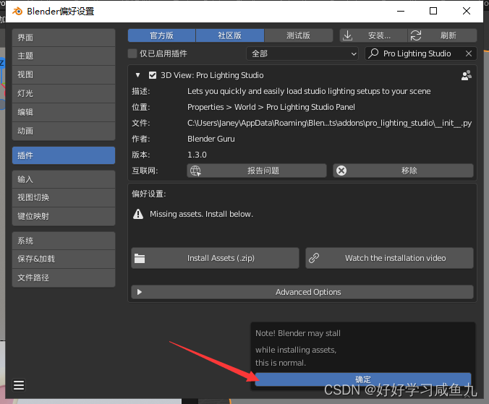Close the Blender preferences window
The height and width of the screenshot is (404, 489).
(x=467, y=12)
